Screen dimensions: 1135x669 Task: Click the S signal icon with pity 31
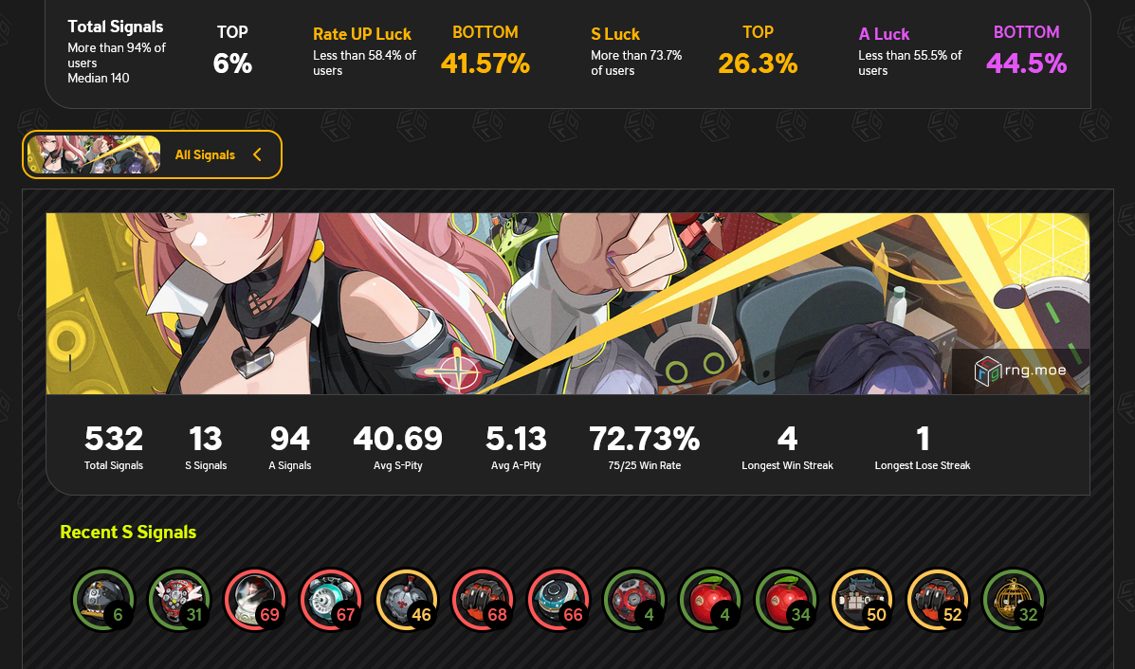[179, 600]
